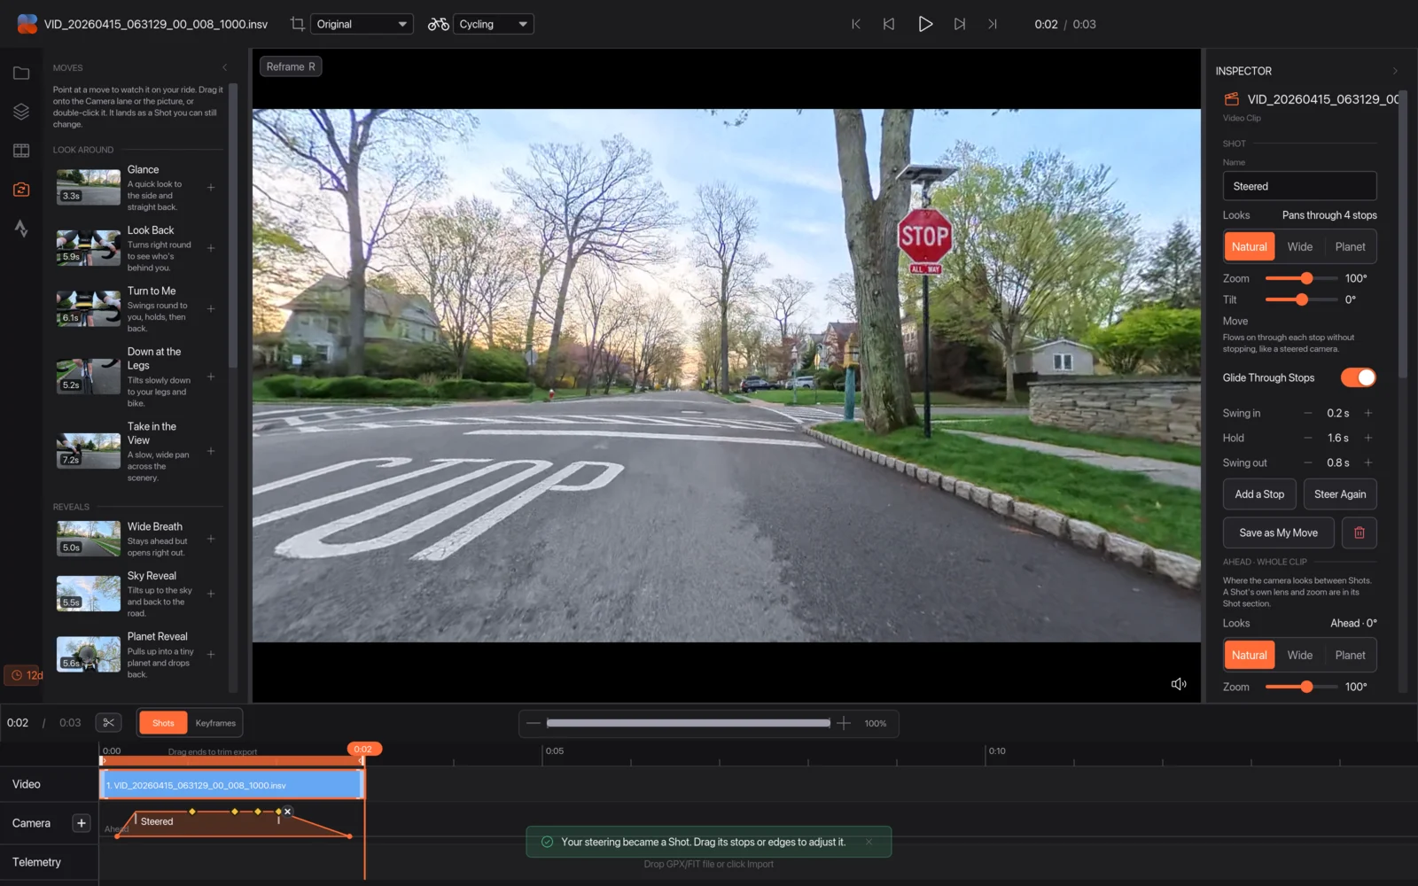Screen dimensions: 1418x886
Task: Open the layers stack panel icon
Action: tap(21, 112)
